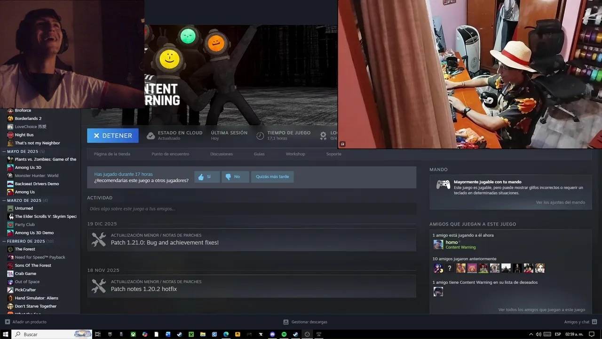The height and width of the screenshot is (339, 602).
Task: Open Xbox app from taskbar
Action: (133, 334)
